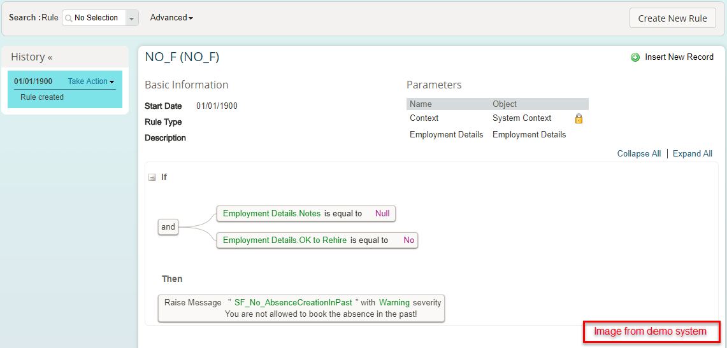The height and width of the screenshot is (348, 727).
Task: Click the 'and' operator node
Action: click(168, 227)
